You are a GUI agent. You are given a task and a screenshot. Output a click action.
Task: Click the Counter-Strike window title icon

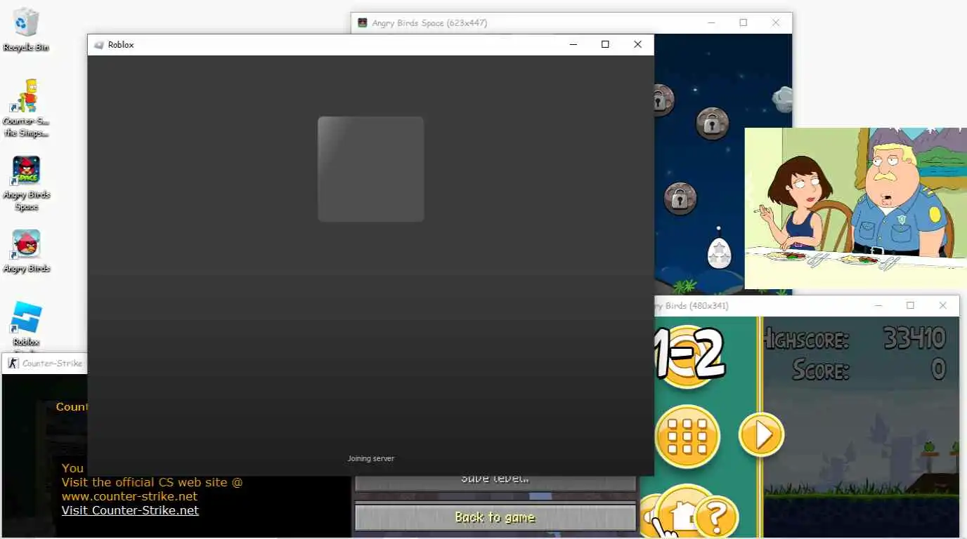tap(12, 363)
